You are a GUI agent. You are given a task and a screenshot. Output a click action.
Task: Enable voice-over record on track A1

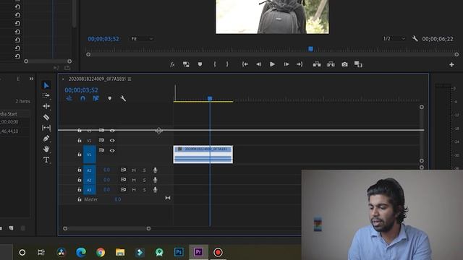(155, 170)
